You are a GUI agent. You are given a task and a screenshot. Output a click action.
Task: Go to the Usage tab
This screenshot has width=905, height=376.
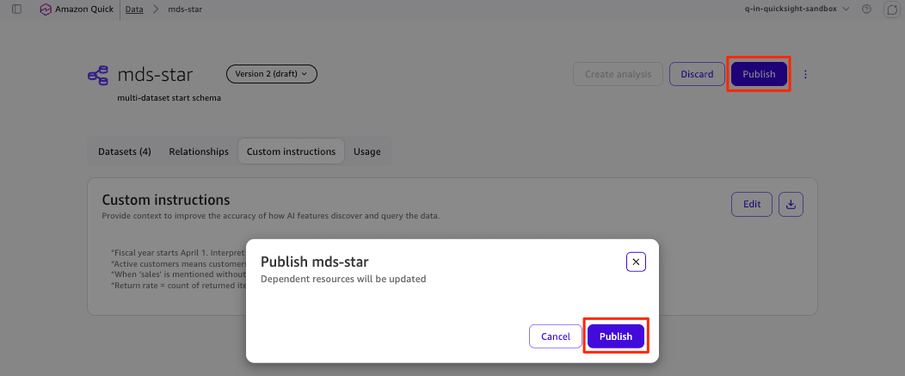click(367, 151)
